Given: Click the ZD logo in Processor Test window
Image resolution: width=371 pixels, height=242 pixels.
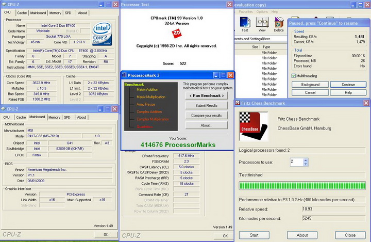Looking at the screenshot, I should (177, 34).
